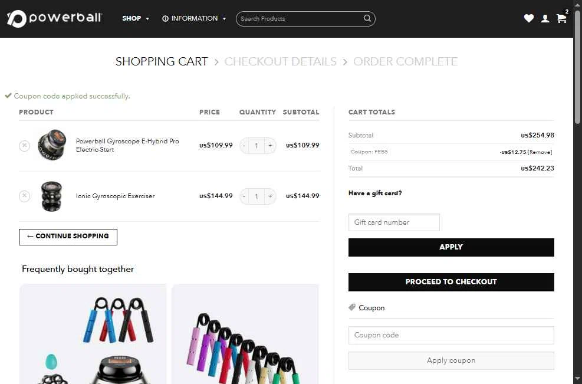Decrease Ionic Gyroscopic Exerciser quantity
This screenshot has height=384, width=582.
coord(244,196)
